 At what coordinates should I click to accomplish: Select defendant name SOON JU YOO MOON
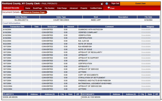point(91,97)
